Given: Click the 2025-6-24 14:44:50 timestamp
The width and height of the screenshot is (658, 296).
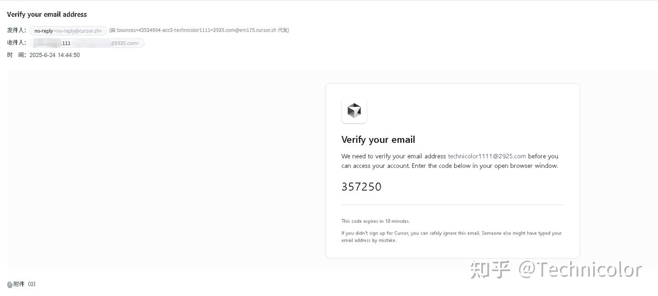Looking at the screenshot, I should [54, 55].
